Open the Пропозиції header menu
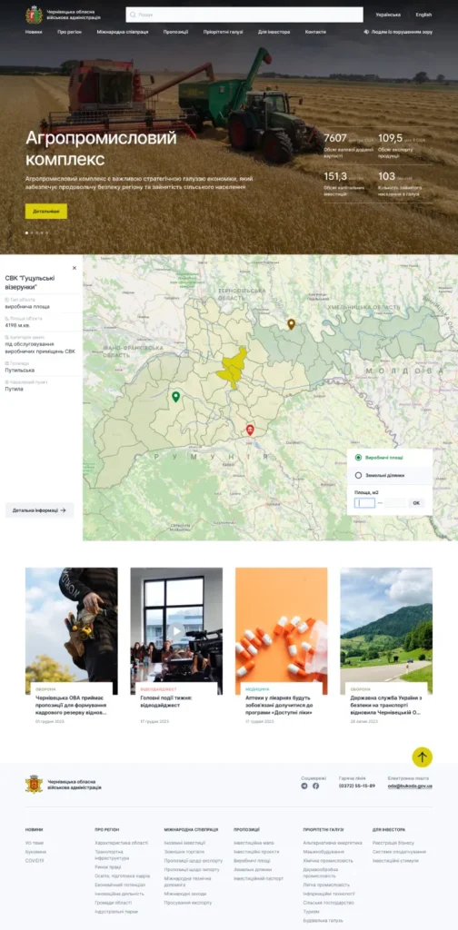Screen dimensions: 458x930 pos(175,32)
